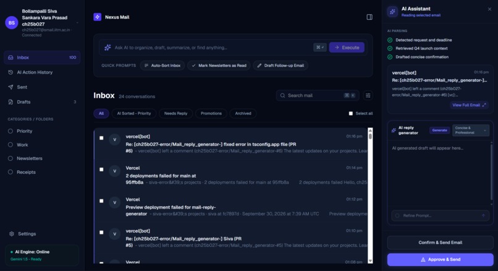Screen dimensions: 498x271
Task: Click the inbox list scroll up arrow
Action: click(370, 130)
